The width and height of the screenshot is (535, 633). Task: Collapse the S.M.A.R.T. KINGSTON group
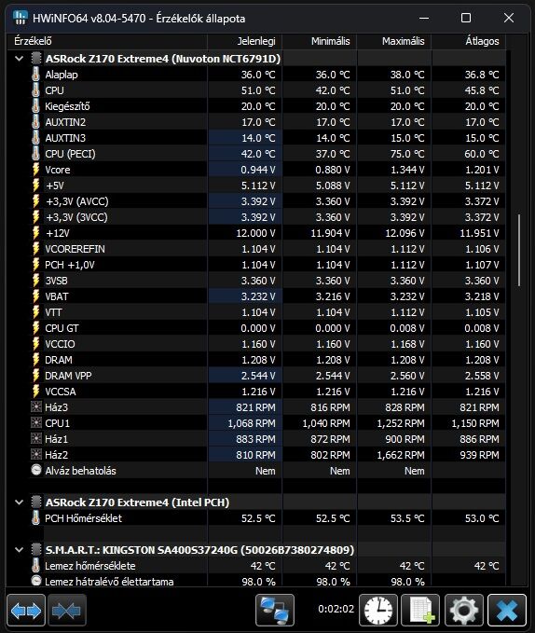click(x=19, y=550)
